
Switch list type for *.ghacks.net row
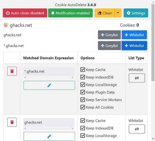pyautogui.click(x=137, y=78)
